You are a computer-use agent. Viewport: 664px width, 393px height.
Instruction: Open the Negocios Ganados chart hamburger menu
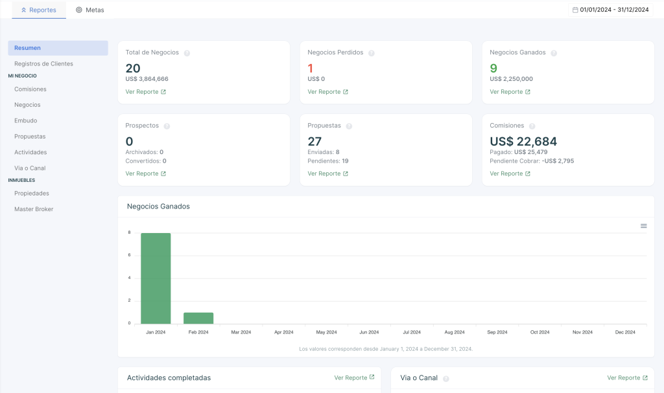coord(643,226)
